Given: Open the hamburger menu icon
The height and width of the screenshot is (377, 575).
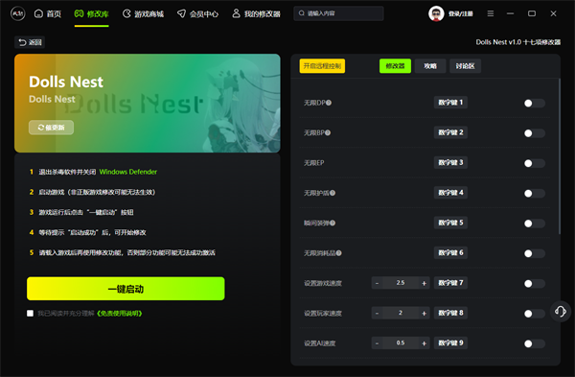Looking at the screenshot, I should click(x=491, y=13).
